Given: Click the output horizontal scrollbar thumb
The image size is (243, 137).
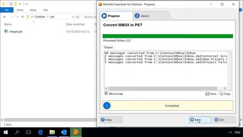Looking at the screenshot, I should [x=163, y=88].
